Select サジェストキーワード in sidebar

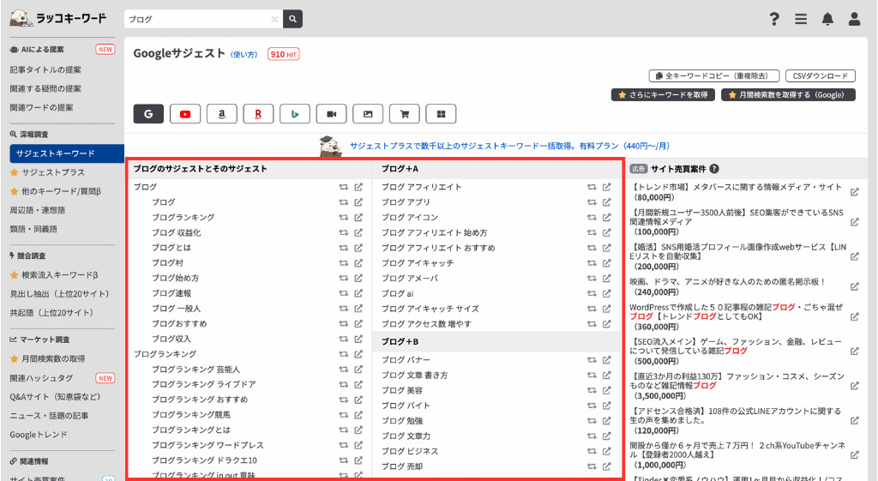pos(67,153)
